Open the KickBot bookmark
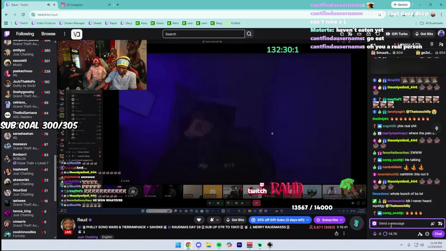This screenshot has width=446, height=251. (x=233, y=23)
